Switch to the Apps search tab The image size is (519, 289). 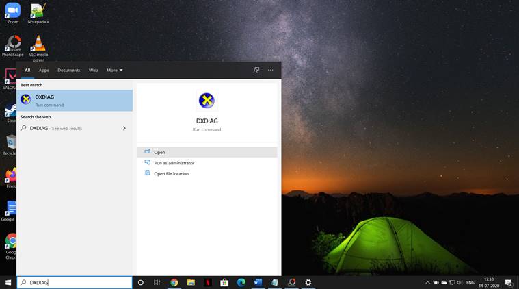tap(44, 71)
